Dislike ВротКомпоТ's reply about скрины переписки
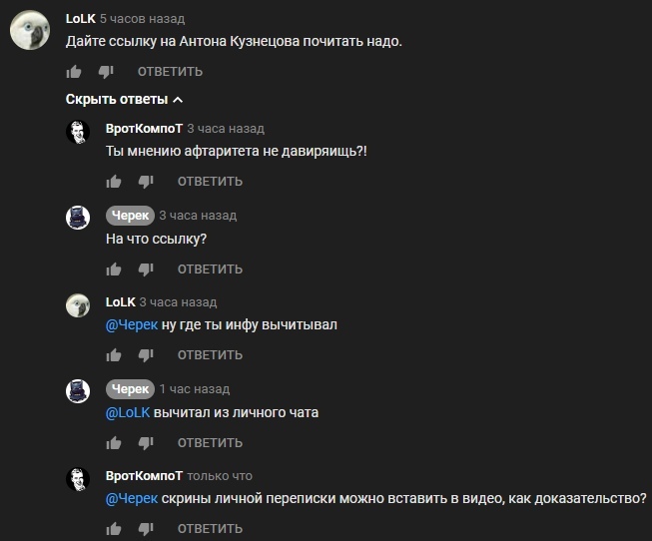This screenshot has width=652, height=541. [146, 528]
